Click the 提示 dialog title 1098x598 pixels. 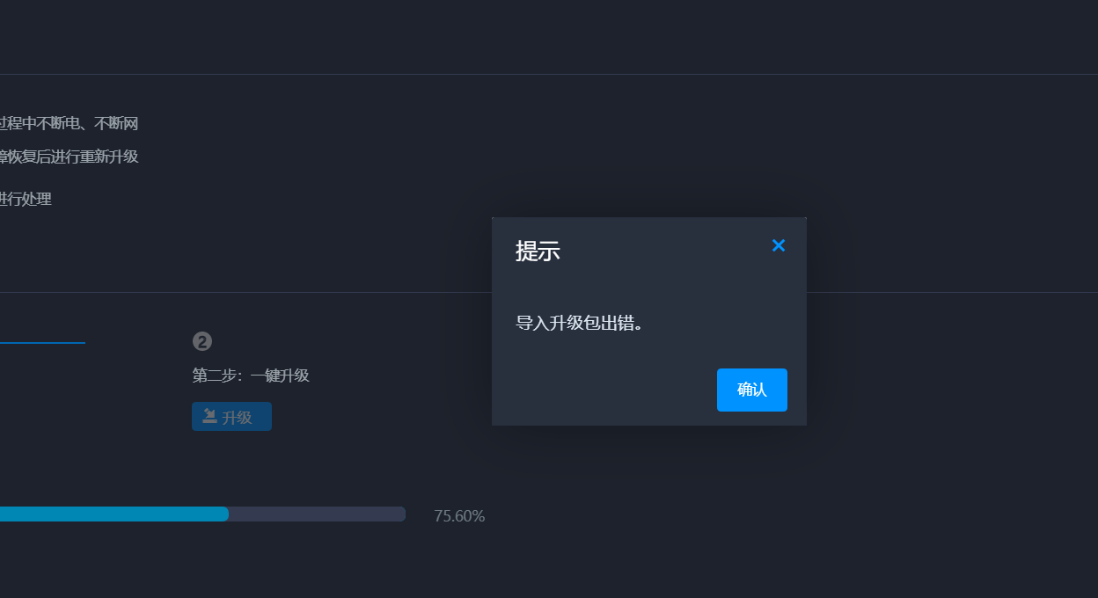click(538, 252)
